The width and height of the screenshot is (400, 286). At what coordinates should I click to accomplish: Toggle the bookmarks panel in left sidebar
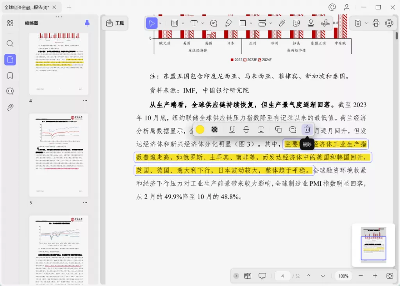[10, 76]
